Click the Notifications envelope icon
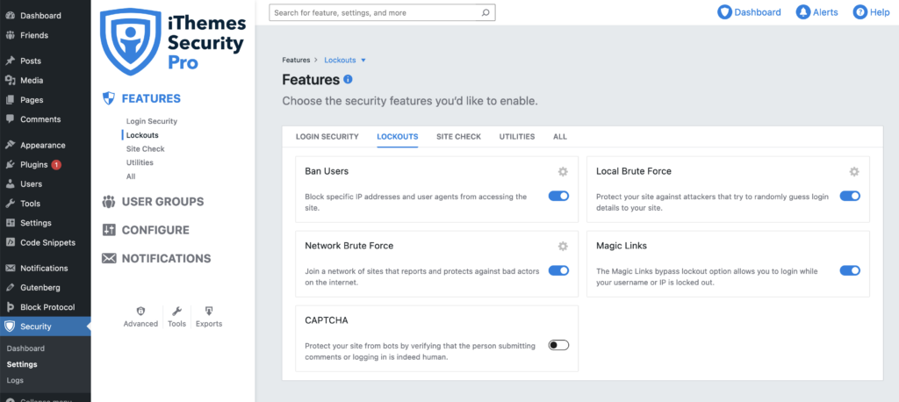The width and height of the screenshot is (899, 402). tap(108, 259)
